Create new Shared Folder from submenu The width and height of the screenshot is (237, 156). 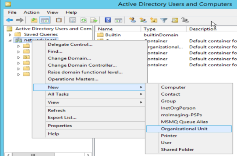point(189,150)
